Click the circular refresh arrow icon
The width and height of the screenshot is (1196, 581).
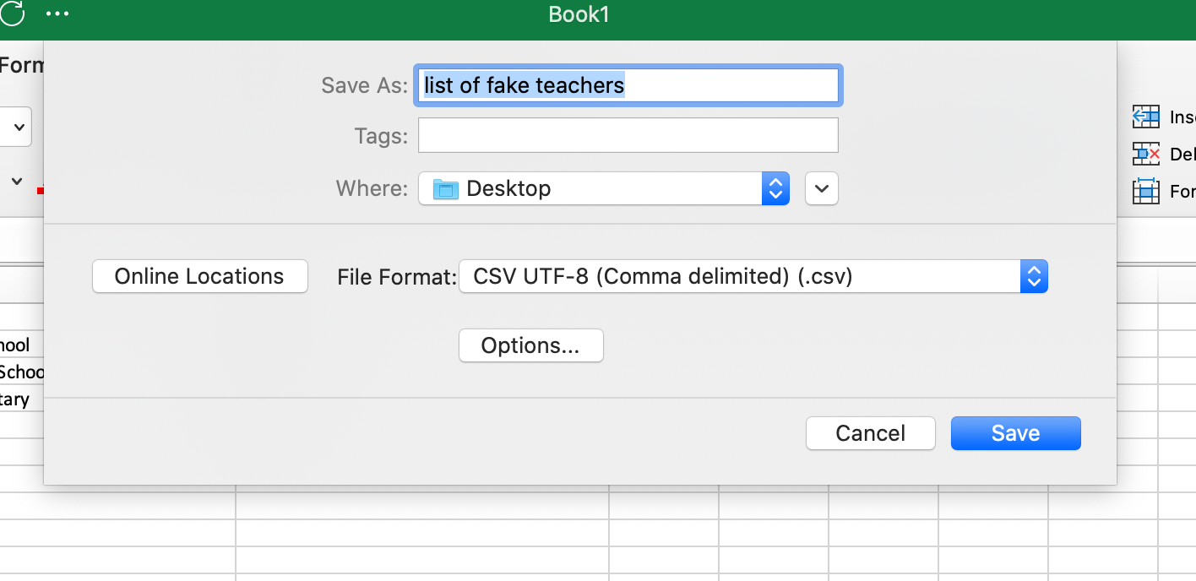click(x=12, y=14)
